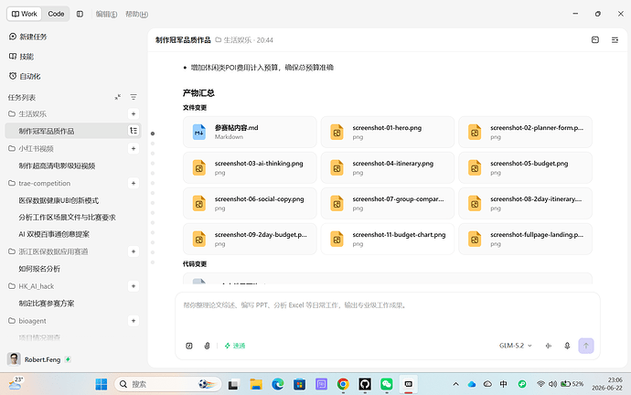Add a task to bioagent folder
Screen dimensions: 631x395
134,321
